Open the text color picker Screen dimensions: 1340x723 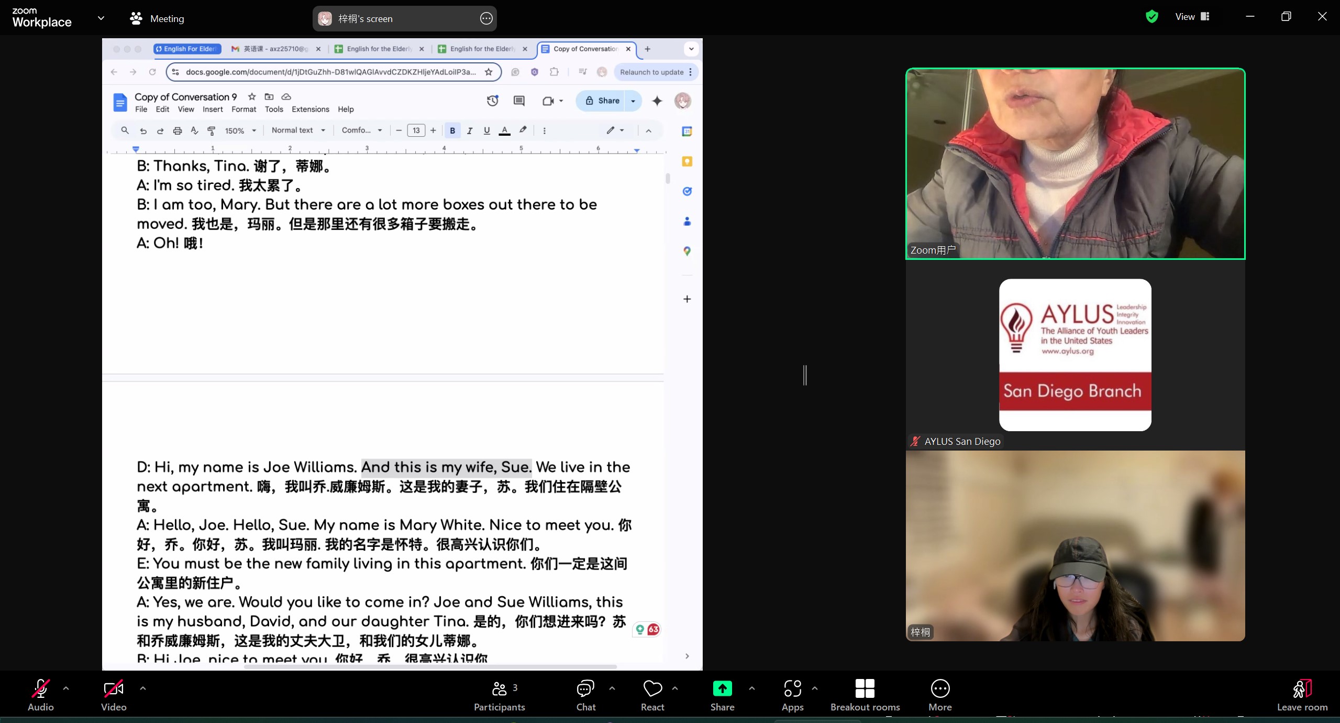(504, 130)
